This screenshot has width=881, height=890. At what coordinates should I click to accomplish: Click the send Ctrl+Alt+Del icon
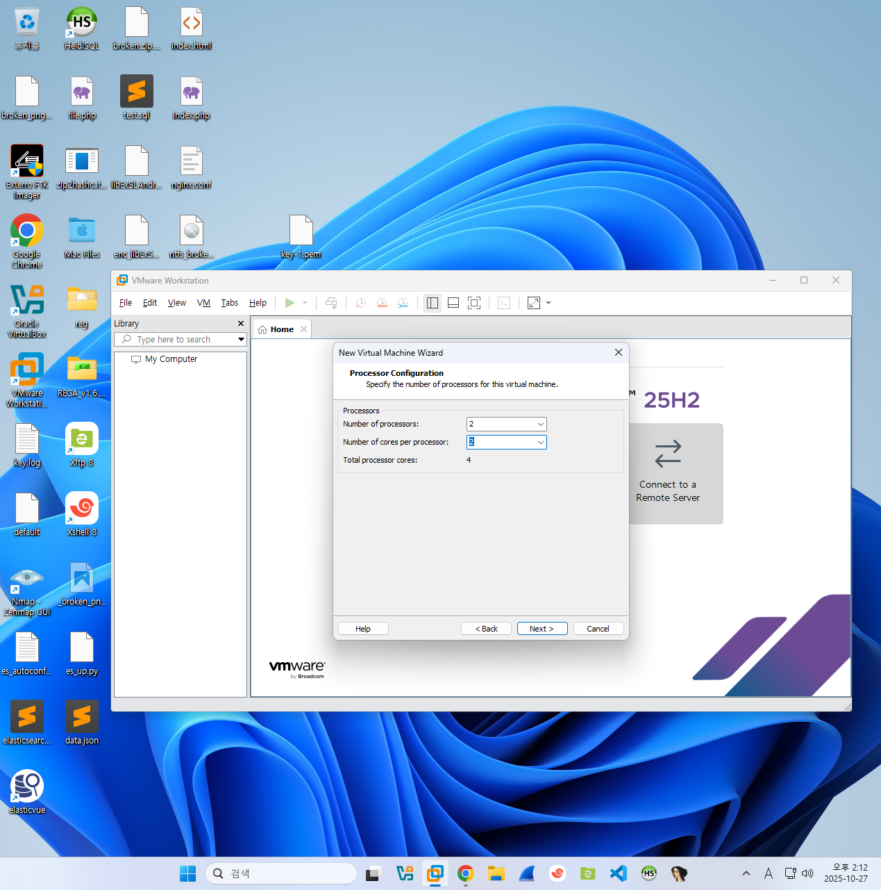click(331, 303)
